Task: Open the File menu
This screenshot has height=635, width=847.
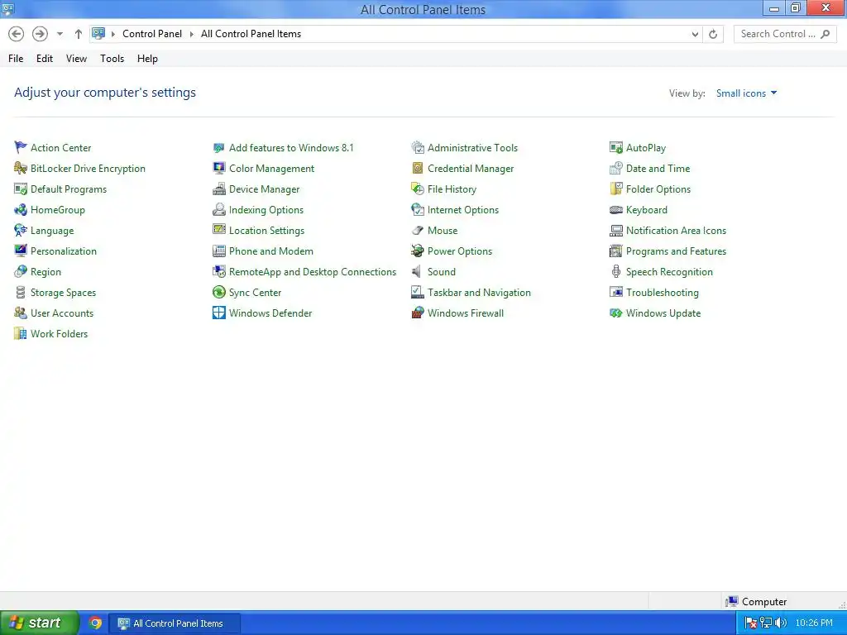Action: click(16, 59)
